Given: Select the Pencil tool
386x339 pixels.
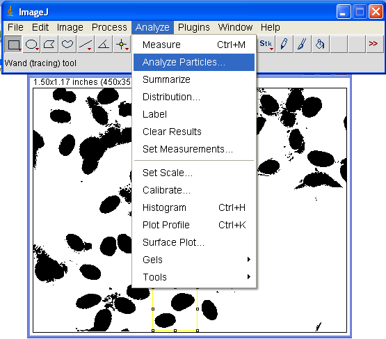Looking at the screenshot, I should coord(284,45).
